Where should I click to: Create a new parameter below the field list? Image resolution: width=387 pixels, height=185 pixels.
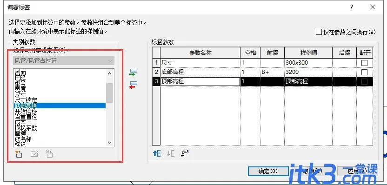pos(19,154)
